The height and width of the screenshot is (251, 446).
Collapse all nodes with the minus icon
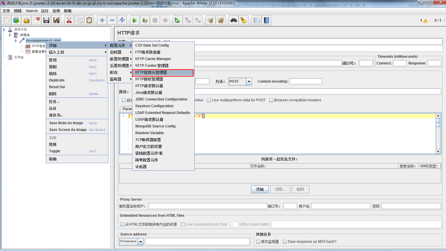coord(112,20)
